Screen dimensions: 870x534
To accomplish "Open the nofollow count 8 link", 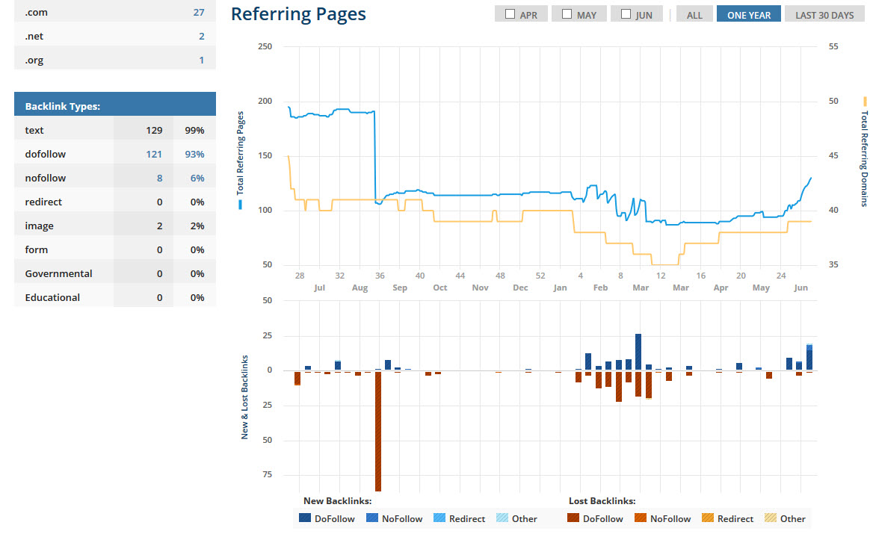I will [x=160, y=178].
